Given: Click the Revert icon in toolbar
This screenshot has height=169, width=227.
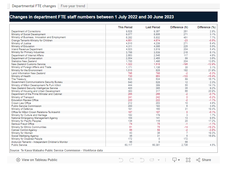Looking at the screenshot, I should 142,160.
